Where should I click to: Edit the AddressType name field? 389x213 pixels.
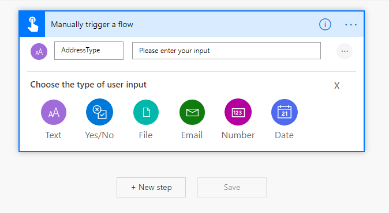tap(89, 51)
